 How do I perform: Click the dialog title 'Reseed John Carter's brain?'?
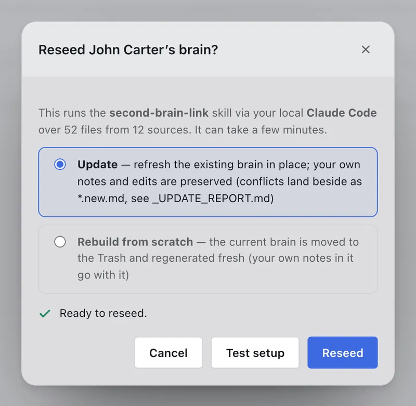tap(128, 50)
